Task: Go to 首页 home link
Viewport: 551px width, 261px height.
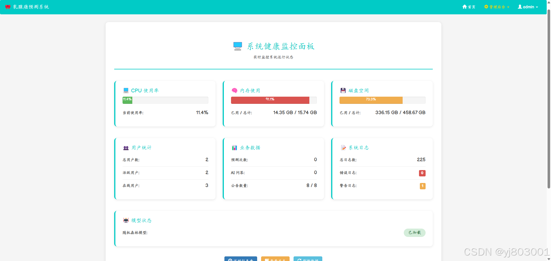Action: pyautogui.click(x=469, y=7)
